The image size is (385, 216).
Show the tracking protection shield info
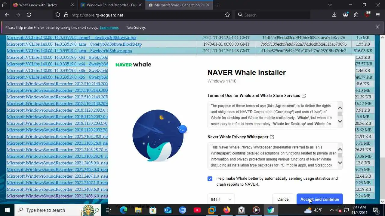58,15
